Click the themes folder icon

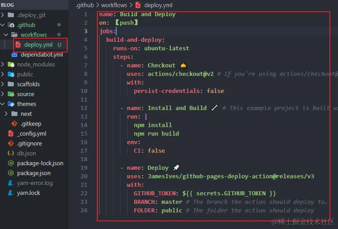click(x=11, y=104)
